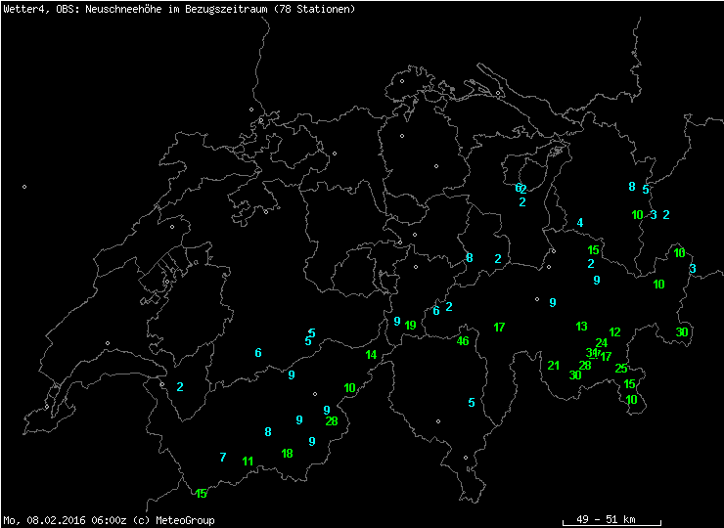Viewport: 724px width, 528px height.
Task: Click the green 46 snow depth value
Action: coord(463,341)
